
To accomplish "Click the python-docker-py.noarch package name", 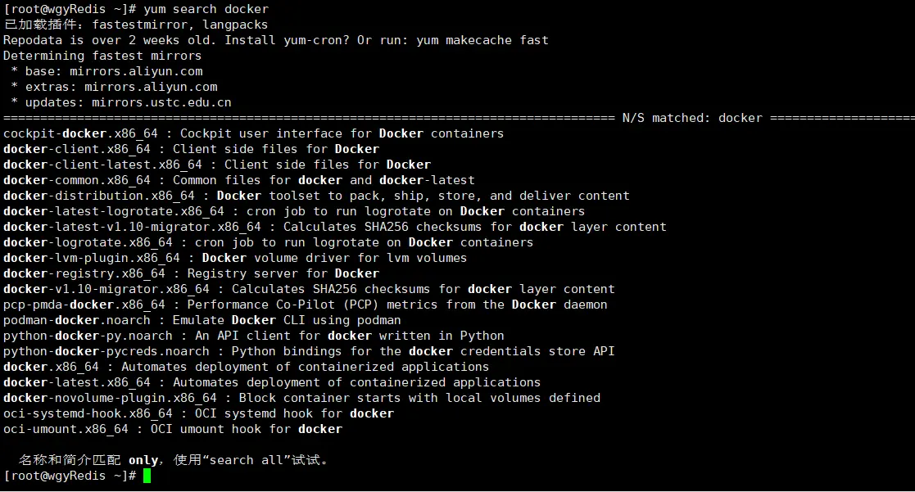I will 88,336.
